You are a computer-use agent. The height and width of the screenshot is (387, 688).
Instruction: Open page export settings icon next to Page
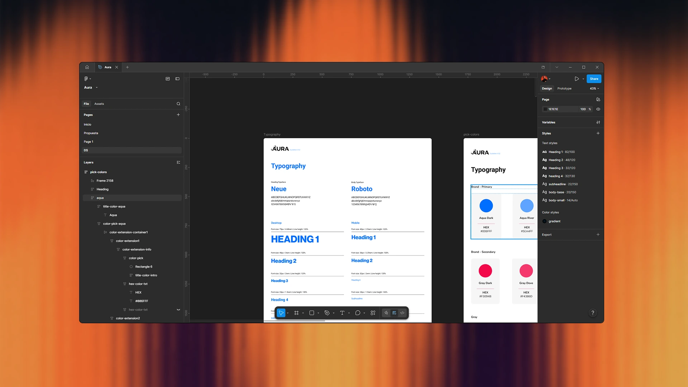point(598,99)
